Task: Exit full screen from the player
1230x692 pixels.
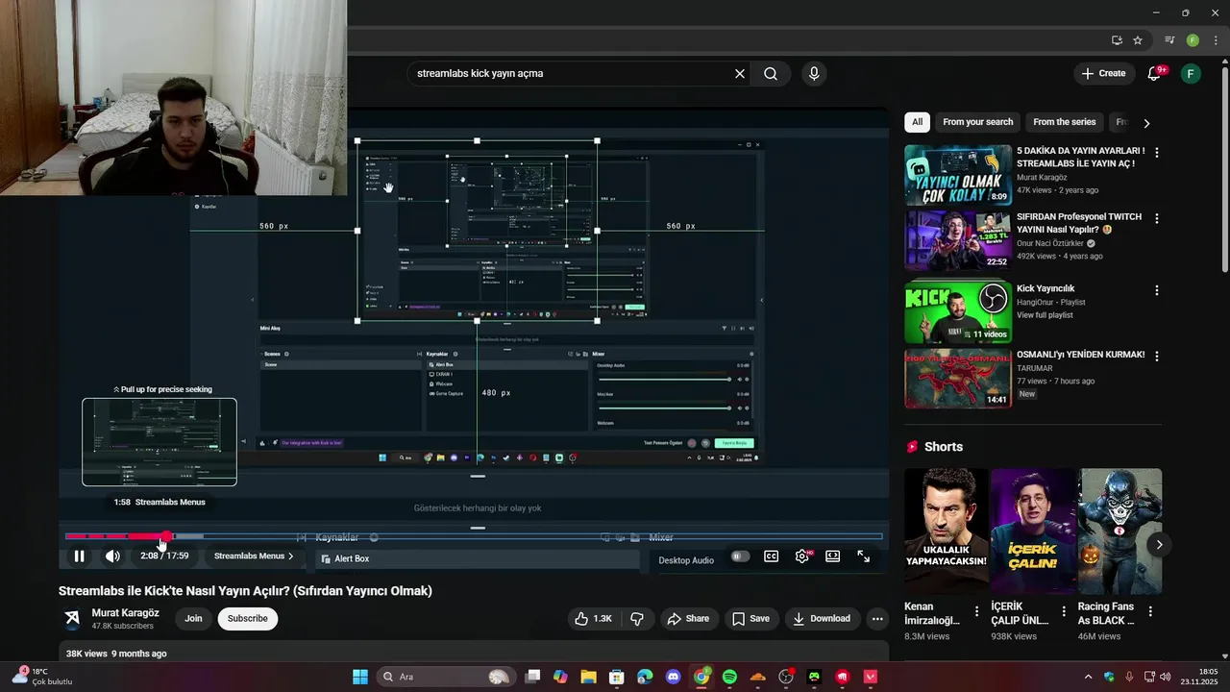Action: tap(864, 556)
